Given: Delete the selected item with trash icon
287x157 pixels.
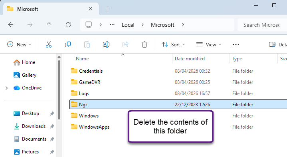Looking at the screenshot, I should click(x=144, y=44).
